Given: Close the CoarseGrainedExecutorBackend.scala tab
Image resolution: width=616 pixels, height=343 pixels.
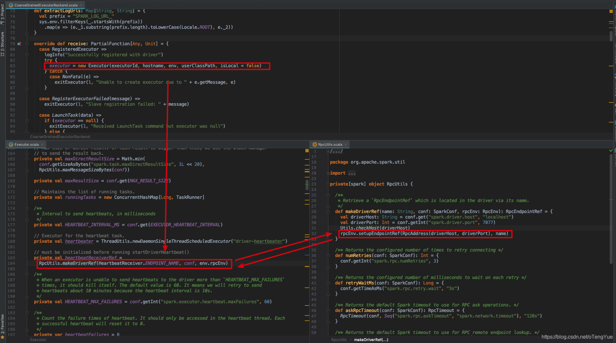Looking at the screenshot, I should click(x=81, y=5).
